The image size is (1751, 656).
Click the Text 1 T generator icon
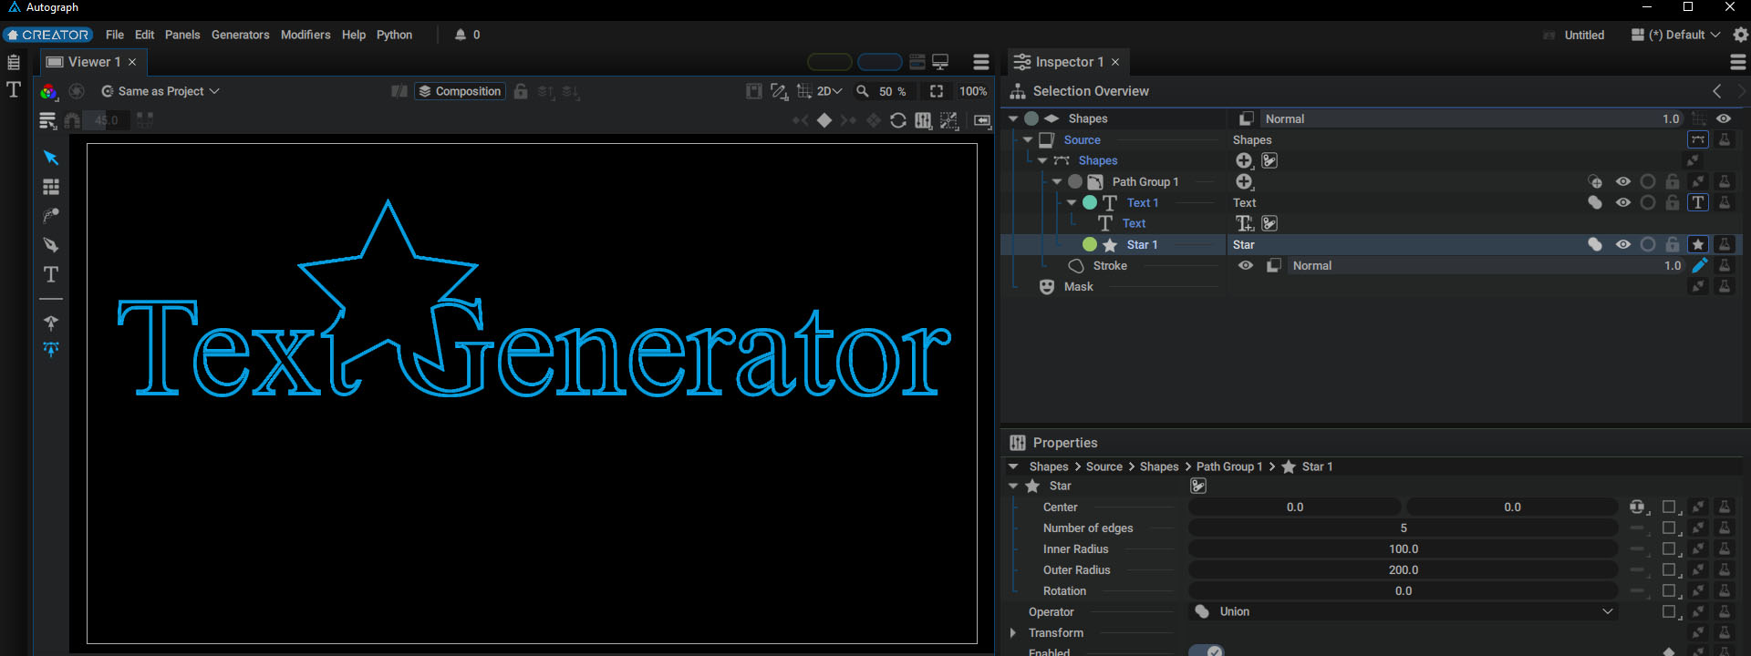pos(1698,202)
